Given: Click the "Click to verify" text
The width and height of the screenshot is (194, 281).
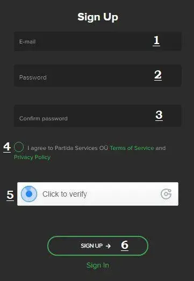Looking at the screenshot, I should tap(64, 194).
